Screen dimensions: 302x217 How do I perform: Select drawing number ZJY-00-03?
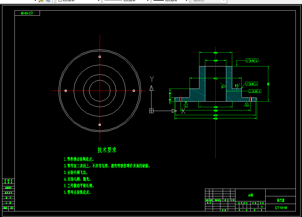(281, 208)
